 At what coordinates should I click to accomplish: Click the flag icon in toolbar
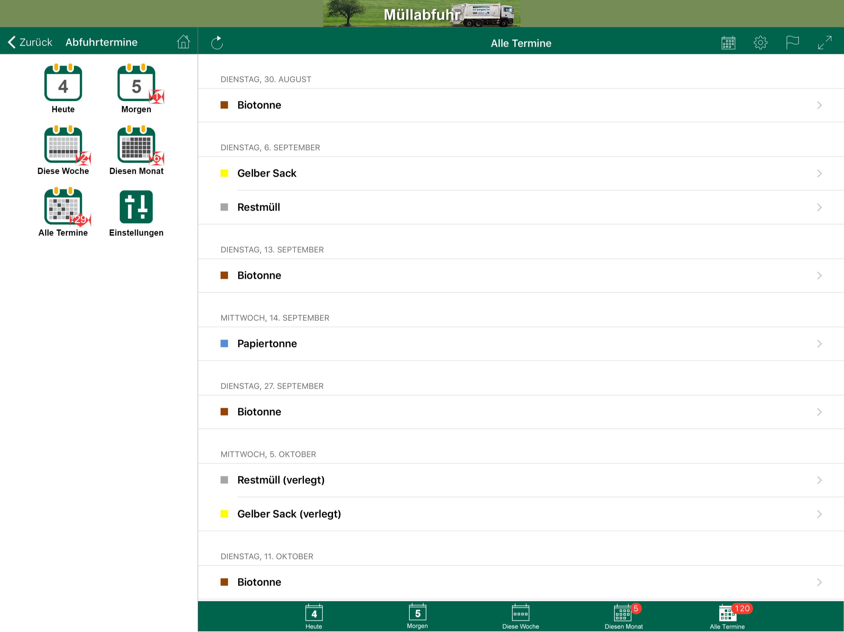pyautogui.click(x=792, y=43)
